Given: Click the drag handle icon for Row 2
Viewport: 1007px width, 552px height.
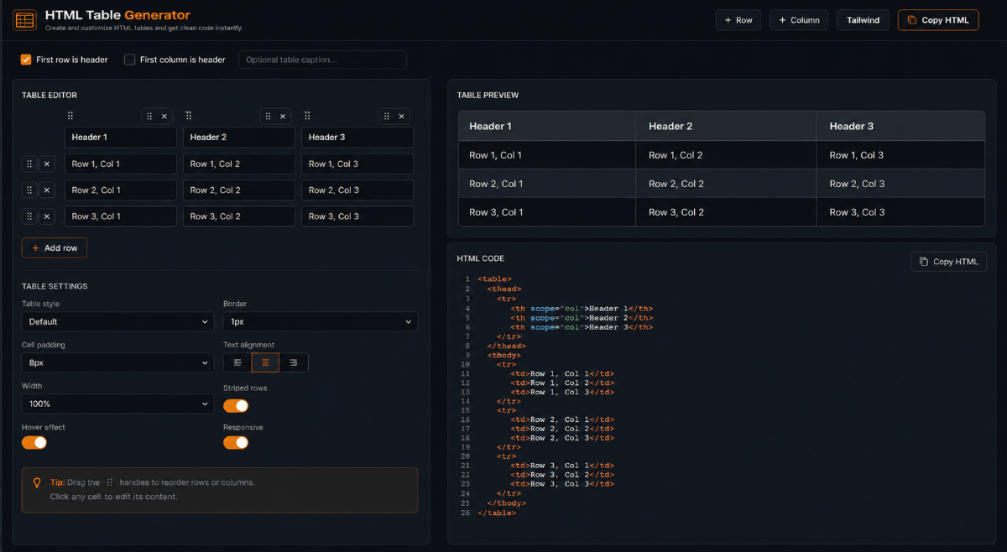Looking at the screenshot, I should 29,190.
